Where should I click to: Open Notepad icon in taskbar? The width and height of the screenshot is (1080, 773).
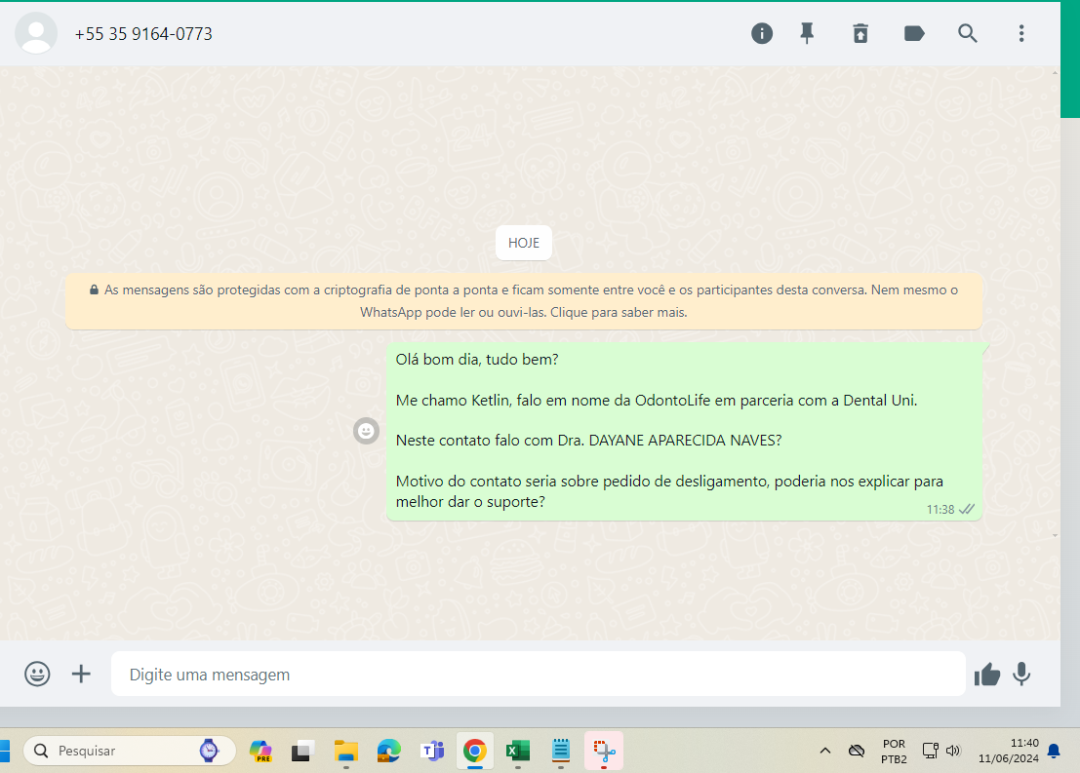click(x=561, y=751)
